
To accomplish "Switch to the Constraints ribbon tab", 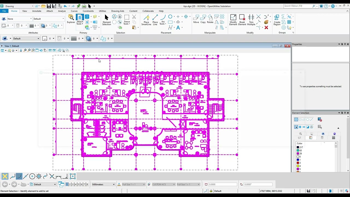I will (88, 11).
